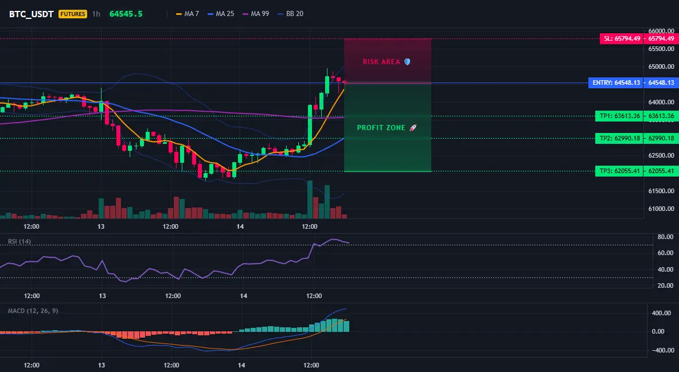Image resolution: width=679 pixels, height=372 pixels.
Task: Click the current price 64545.5
Action: [126, 14]
